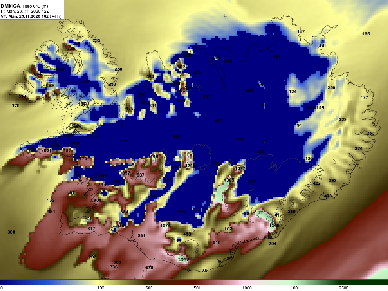Image resolution: width=388 pixels, height=291 pixels.
Task: Click the "VT: Mán. 23.11.2020 16Z (+4 h)" line
Action: point(31,16)
